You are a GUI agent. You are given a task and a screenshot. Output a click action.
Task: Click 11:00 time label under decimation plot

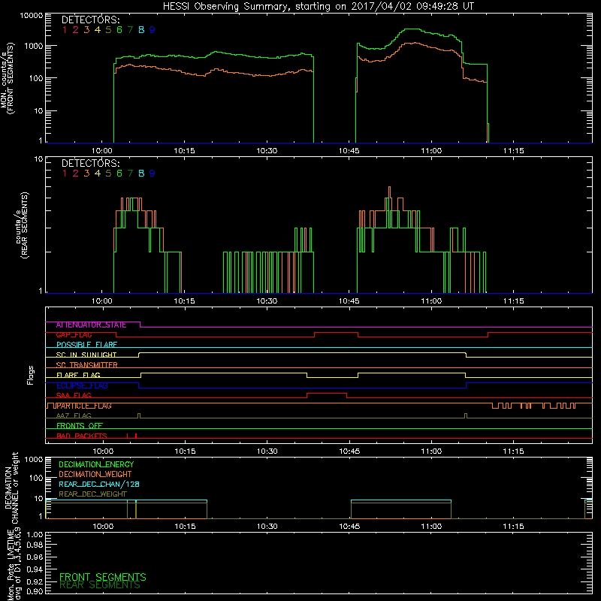click(x=431, y=527)
